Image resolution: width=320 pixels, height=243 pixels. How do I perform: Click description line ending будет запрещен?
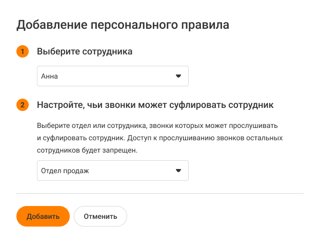tap(88, 151)
